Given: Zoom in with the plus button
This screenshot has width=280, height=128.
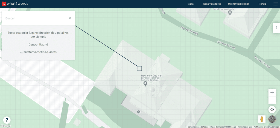Looking at the screenshot, I should 272,93.
